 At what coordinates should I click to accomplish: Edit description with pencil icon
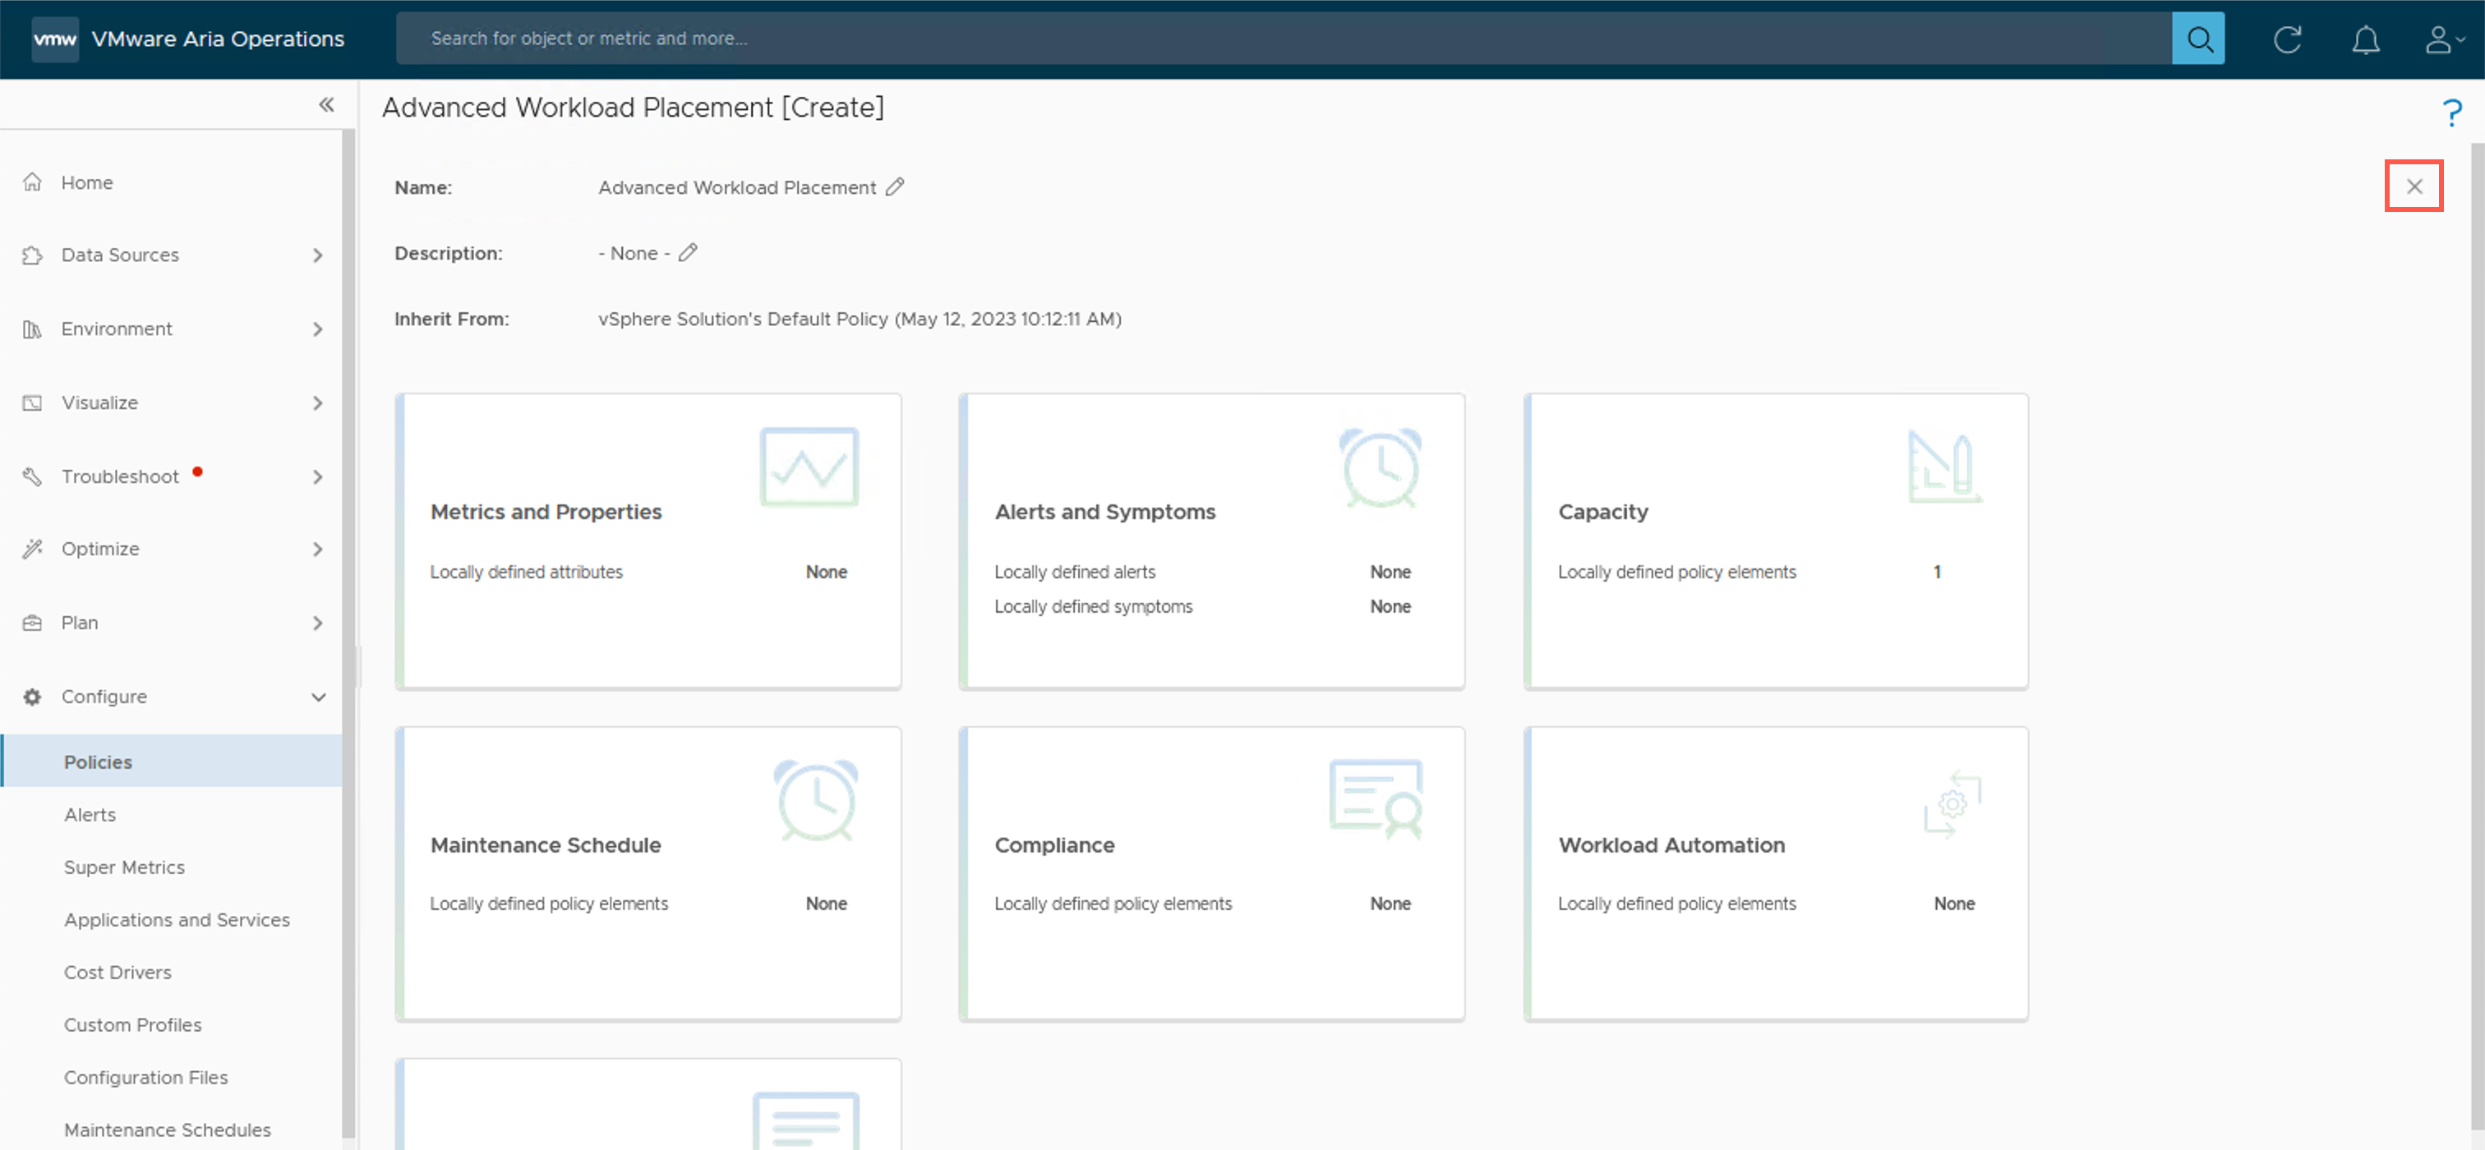(x=688, y=252)
